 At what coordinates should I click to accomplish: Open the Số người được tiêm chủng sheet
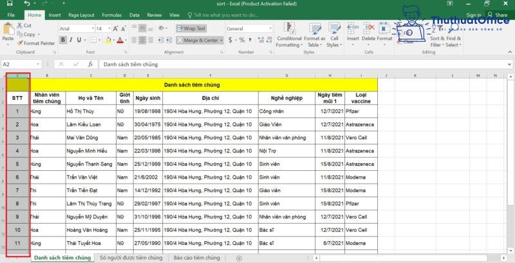131,258
